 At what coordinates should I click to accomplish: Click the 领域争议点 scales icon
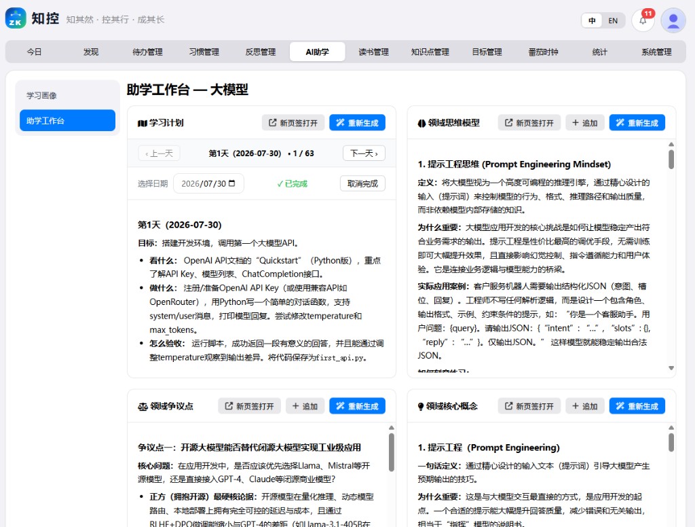(x=143, y=406)
